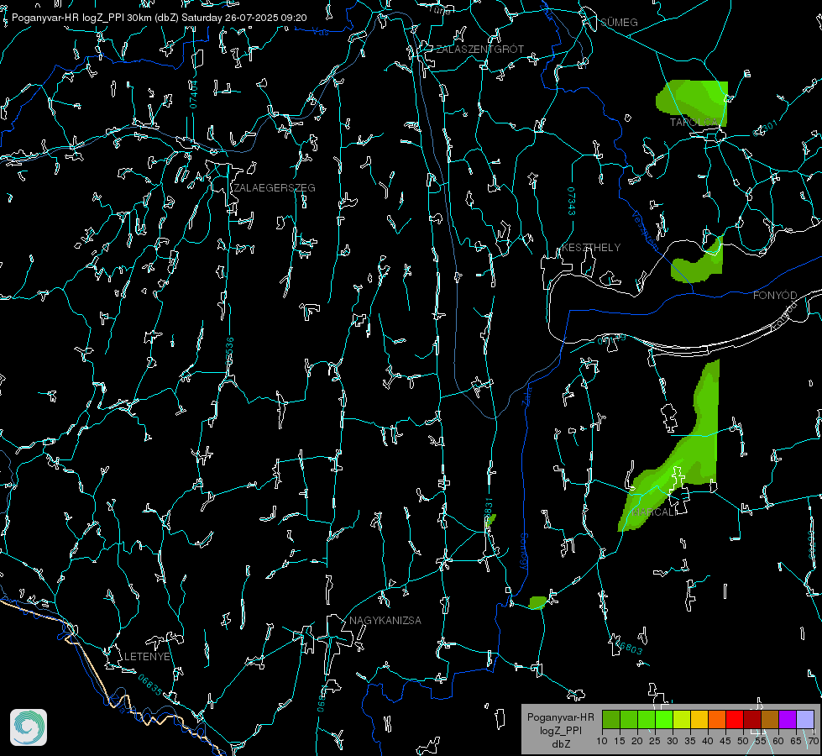
Task: Click the swirl logo icon
Action: coord(29,727)
